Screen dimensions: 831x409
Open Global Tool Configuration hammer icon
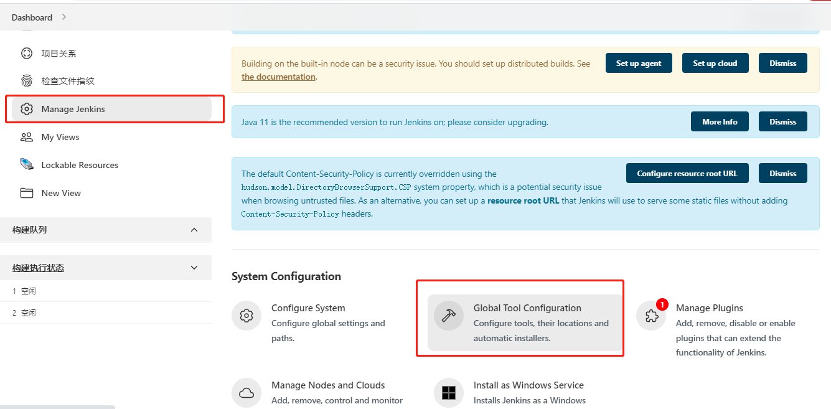tap(449, 316)
